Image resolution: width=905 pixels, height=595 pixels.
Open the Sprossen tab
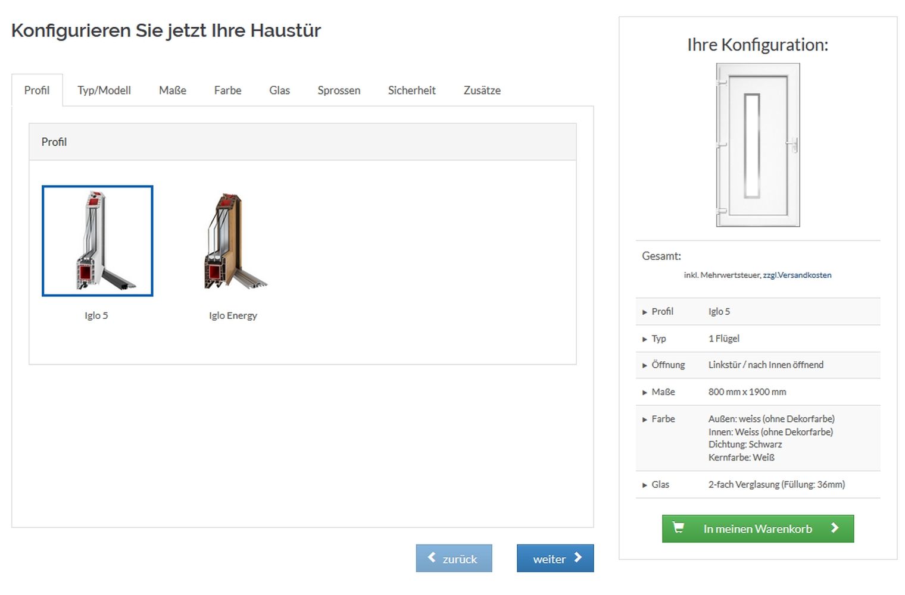tap(339, 90)
